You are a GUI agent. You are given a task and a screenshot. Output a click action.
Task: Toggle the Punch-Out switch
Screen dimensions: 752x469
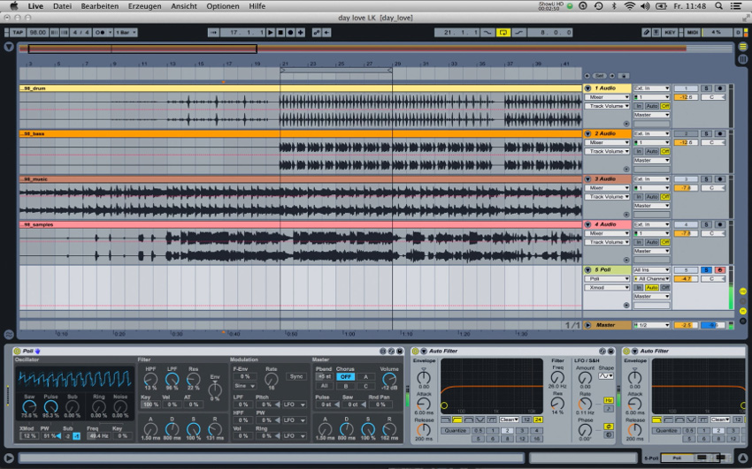[519, 33]
